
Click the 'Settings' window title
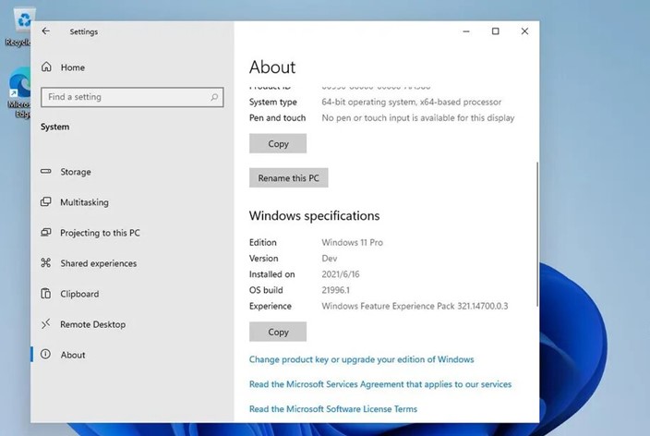(x=84, y=31)
